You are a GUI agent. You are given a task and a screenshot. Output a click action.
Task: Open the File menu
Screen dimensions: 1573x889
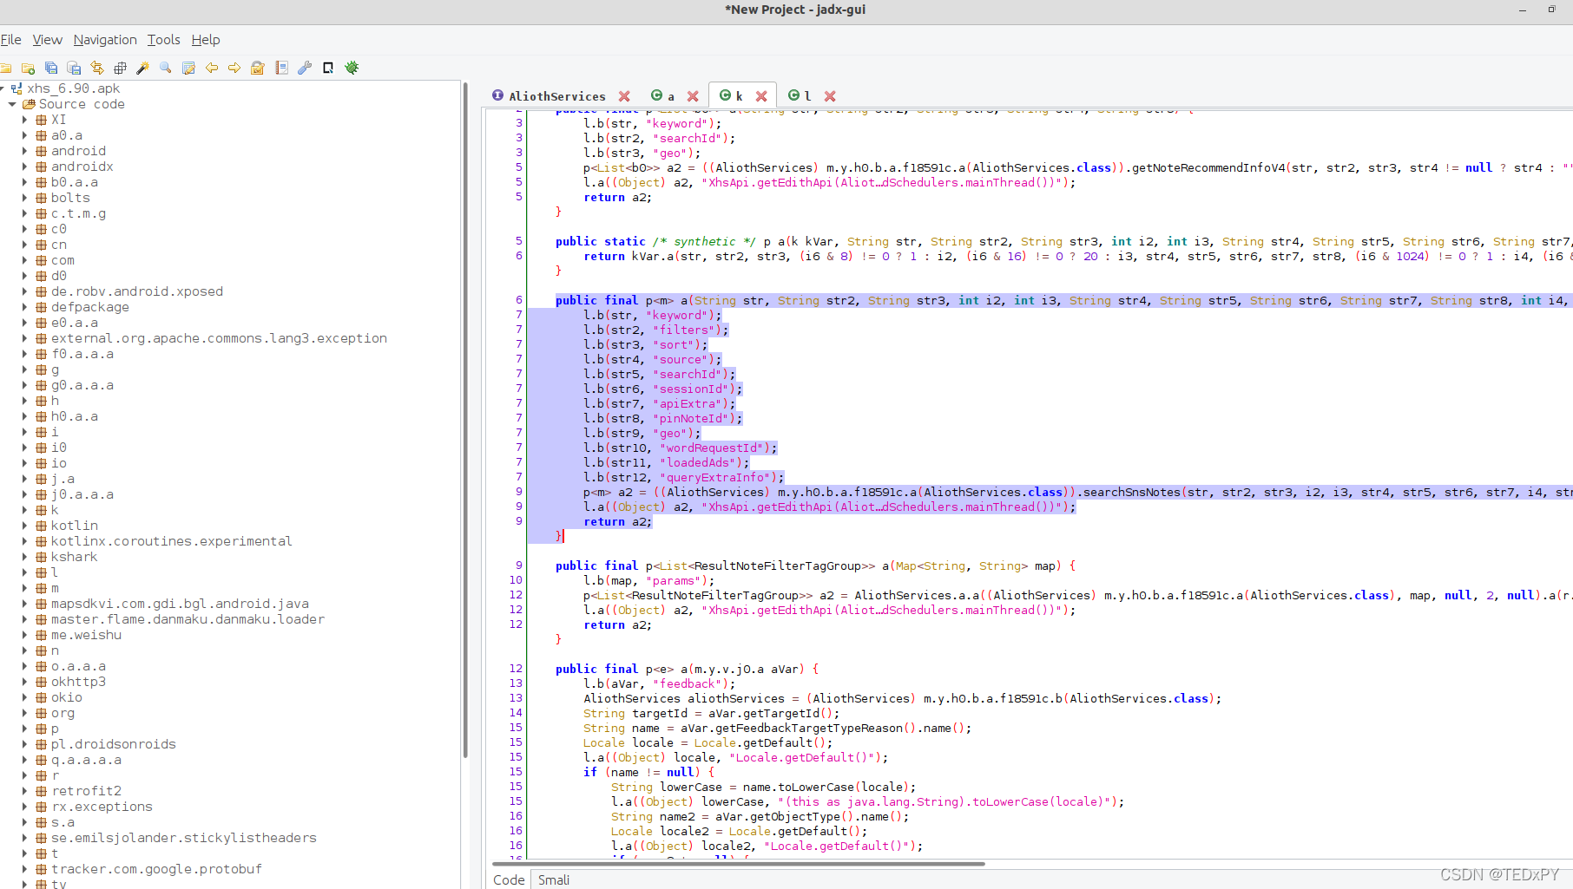(x=11, y=40)
